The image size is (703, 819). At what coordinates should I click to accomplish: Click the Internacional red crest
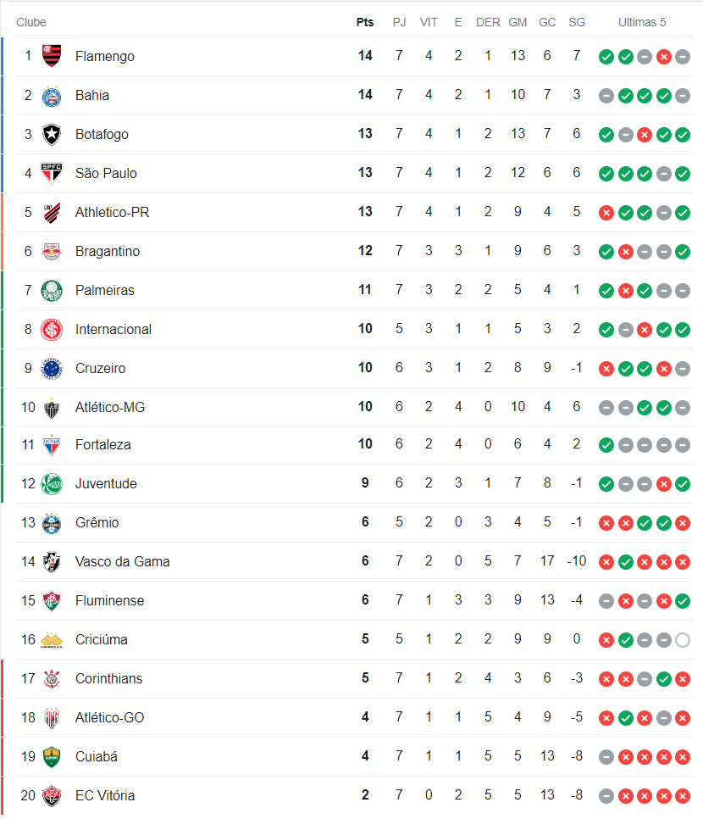click(x=52, y=329)
